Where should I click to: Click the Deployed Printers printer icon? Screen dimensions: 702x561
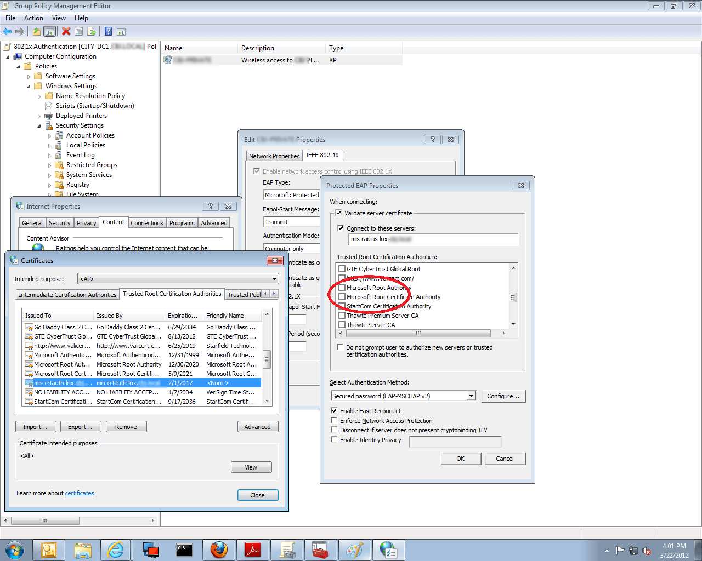coord(49,116)
